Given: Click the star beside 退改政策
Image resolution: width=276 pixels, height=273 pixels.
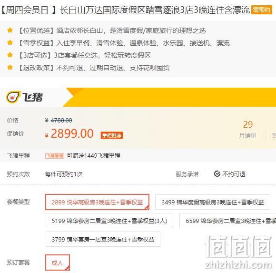Looking at the screenshot, I should [10, 67].
